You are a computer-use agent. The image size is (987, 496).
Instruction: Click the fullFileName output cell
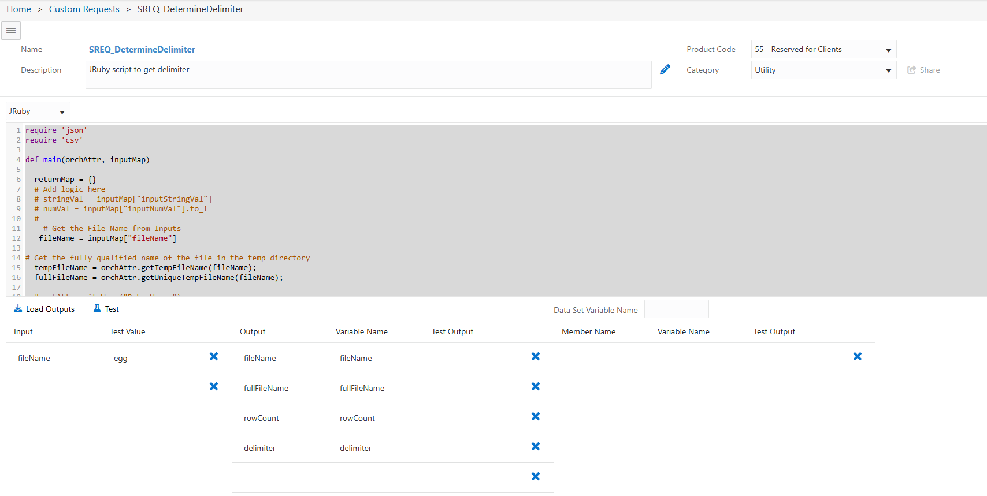[266, 388]
